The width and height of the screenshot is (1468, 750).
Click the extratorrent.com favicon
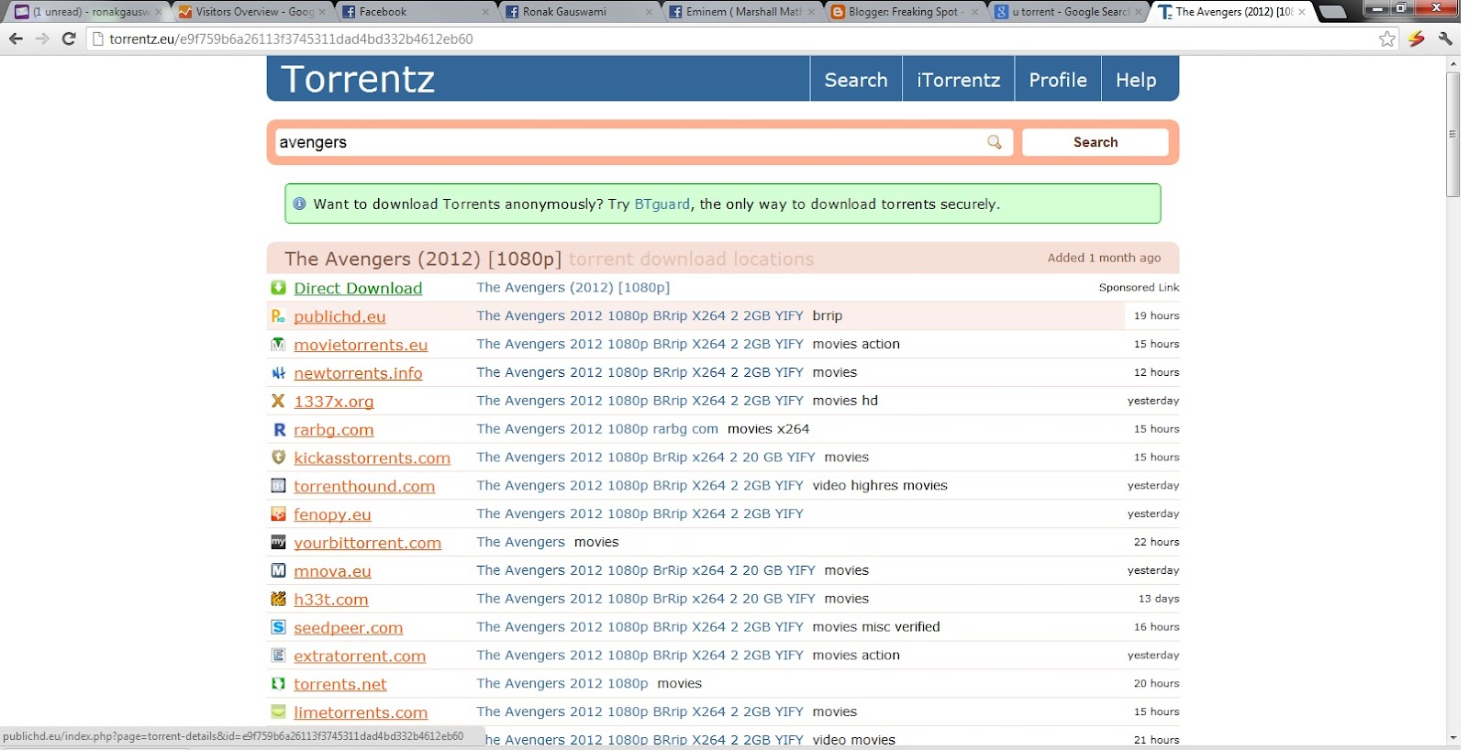click(278, 656)
